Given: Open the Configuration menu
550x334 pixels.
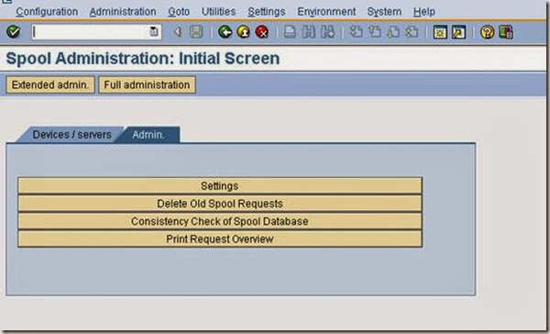Looking at the screenshot, I should coord(47,12).
